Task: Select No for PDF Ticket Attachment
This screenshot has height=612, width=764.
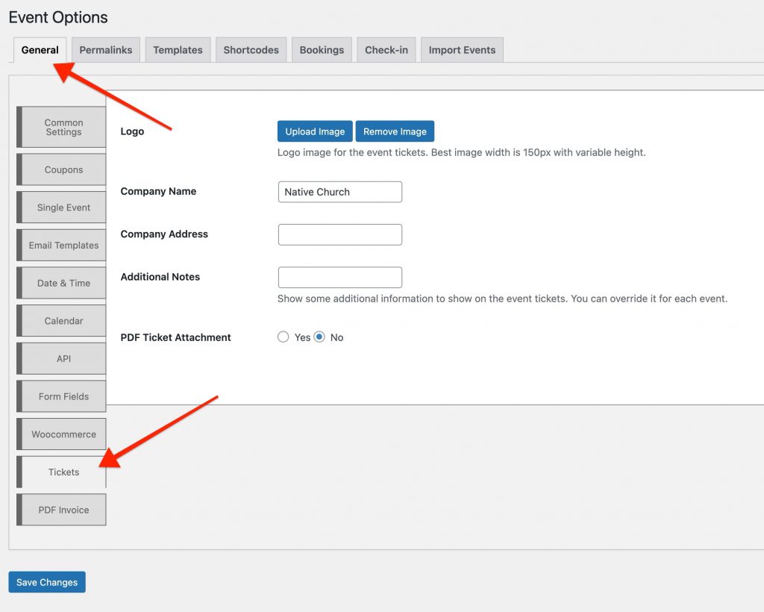Action: coord(319,337)
